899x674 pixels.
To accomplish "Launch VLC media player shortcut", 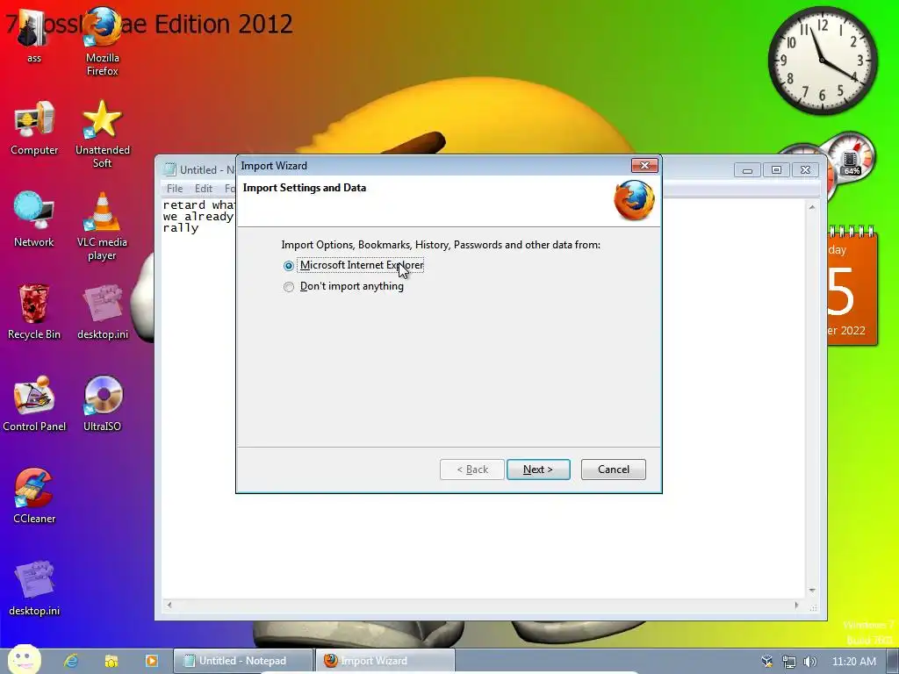I will pos(102,226).
